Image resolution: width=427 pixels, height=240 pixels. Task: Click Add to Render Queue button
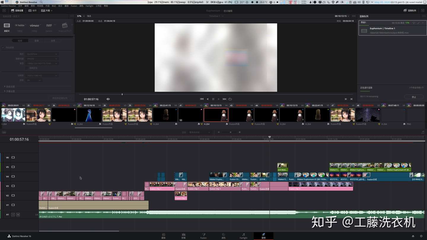(60, 98)
